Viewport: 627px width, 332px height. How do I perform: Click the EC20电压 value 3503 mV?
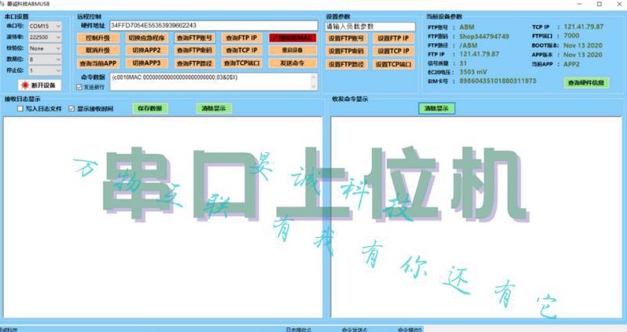pos(473,72)
